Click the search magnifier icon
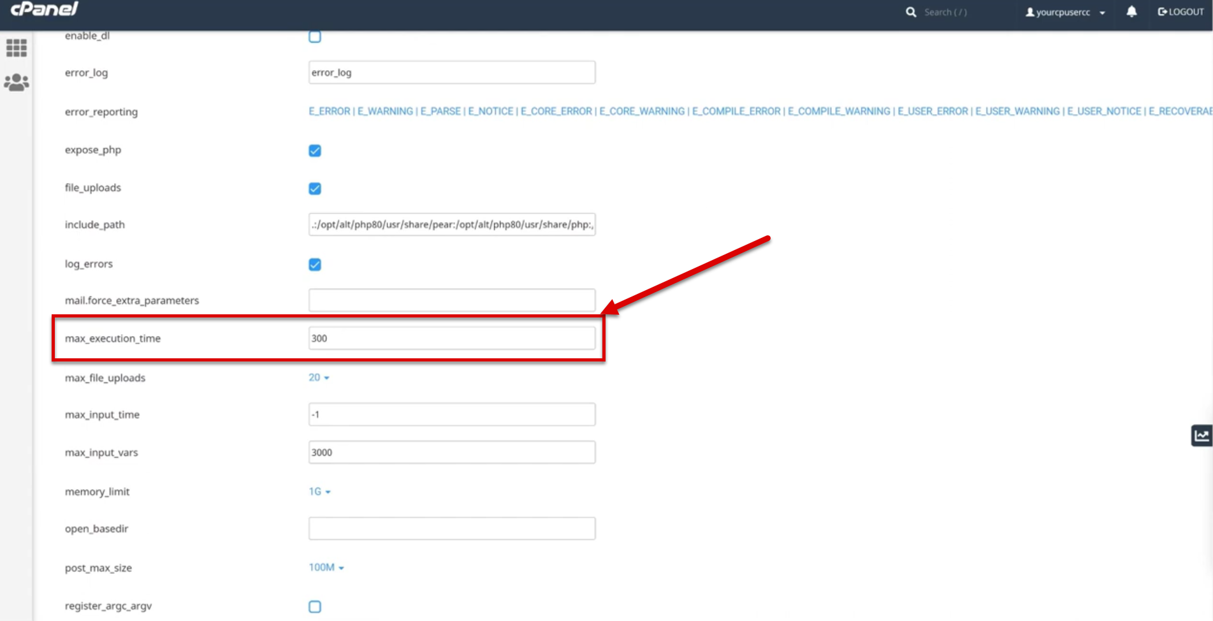The height and width of the screenshot is (621, 1213). (x=911, y=12)
